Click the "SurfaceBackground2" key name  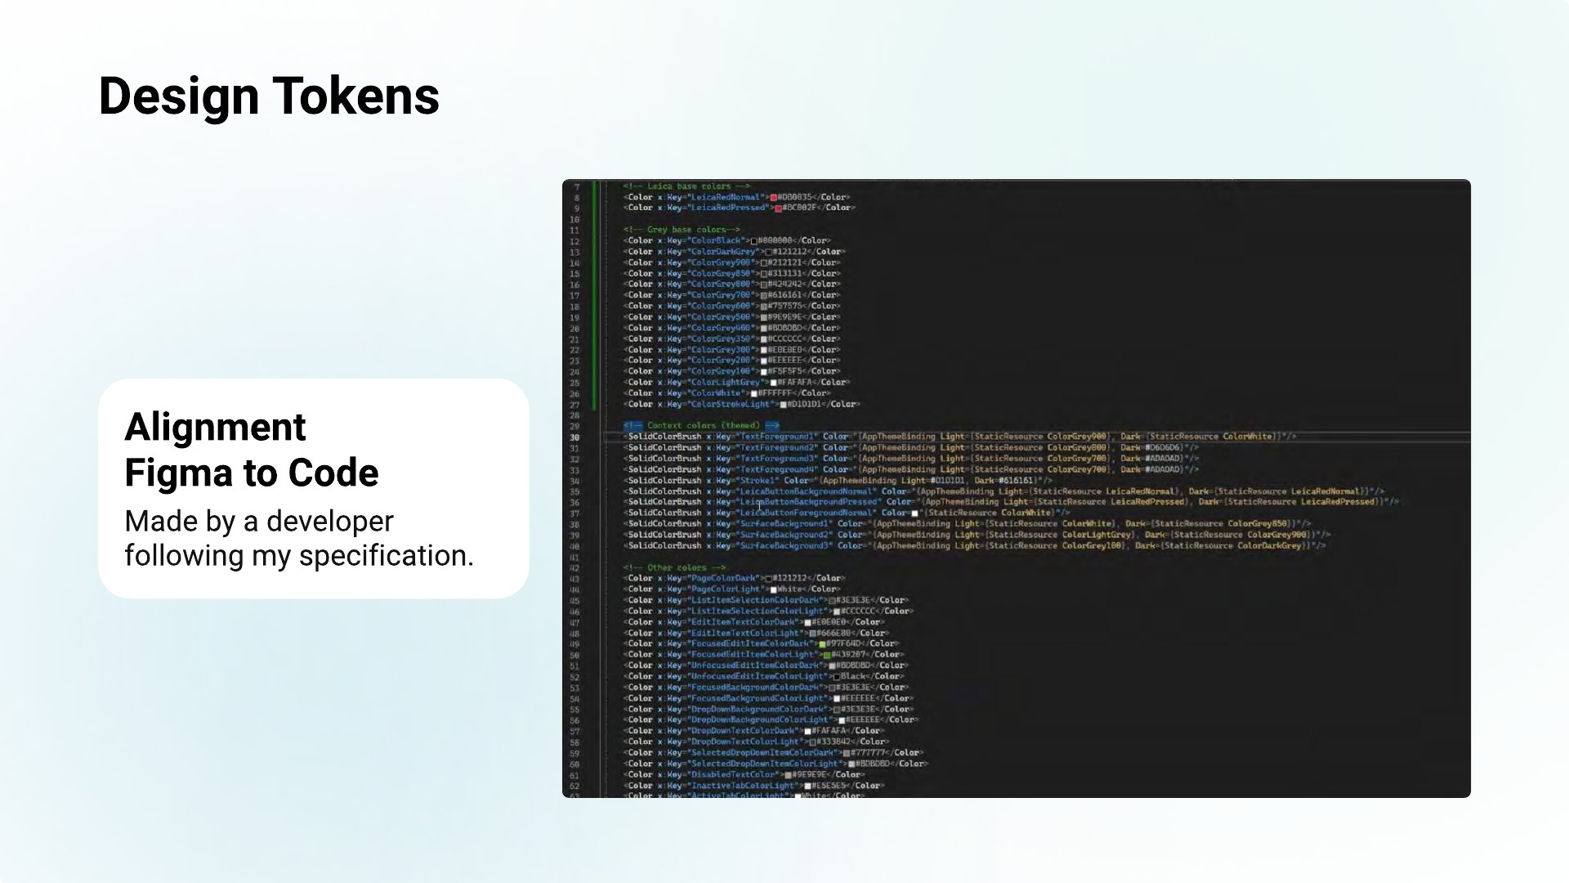784,535
